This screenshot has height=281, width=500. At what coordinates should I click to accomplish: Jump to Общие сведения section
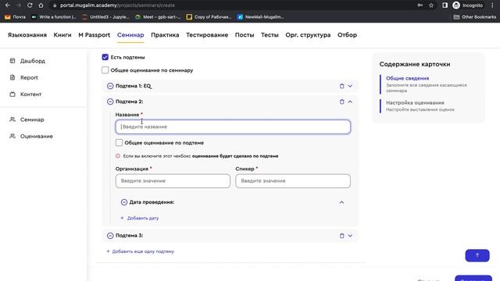pos(407,78)
